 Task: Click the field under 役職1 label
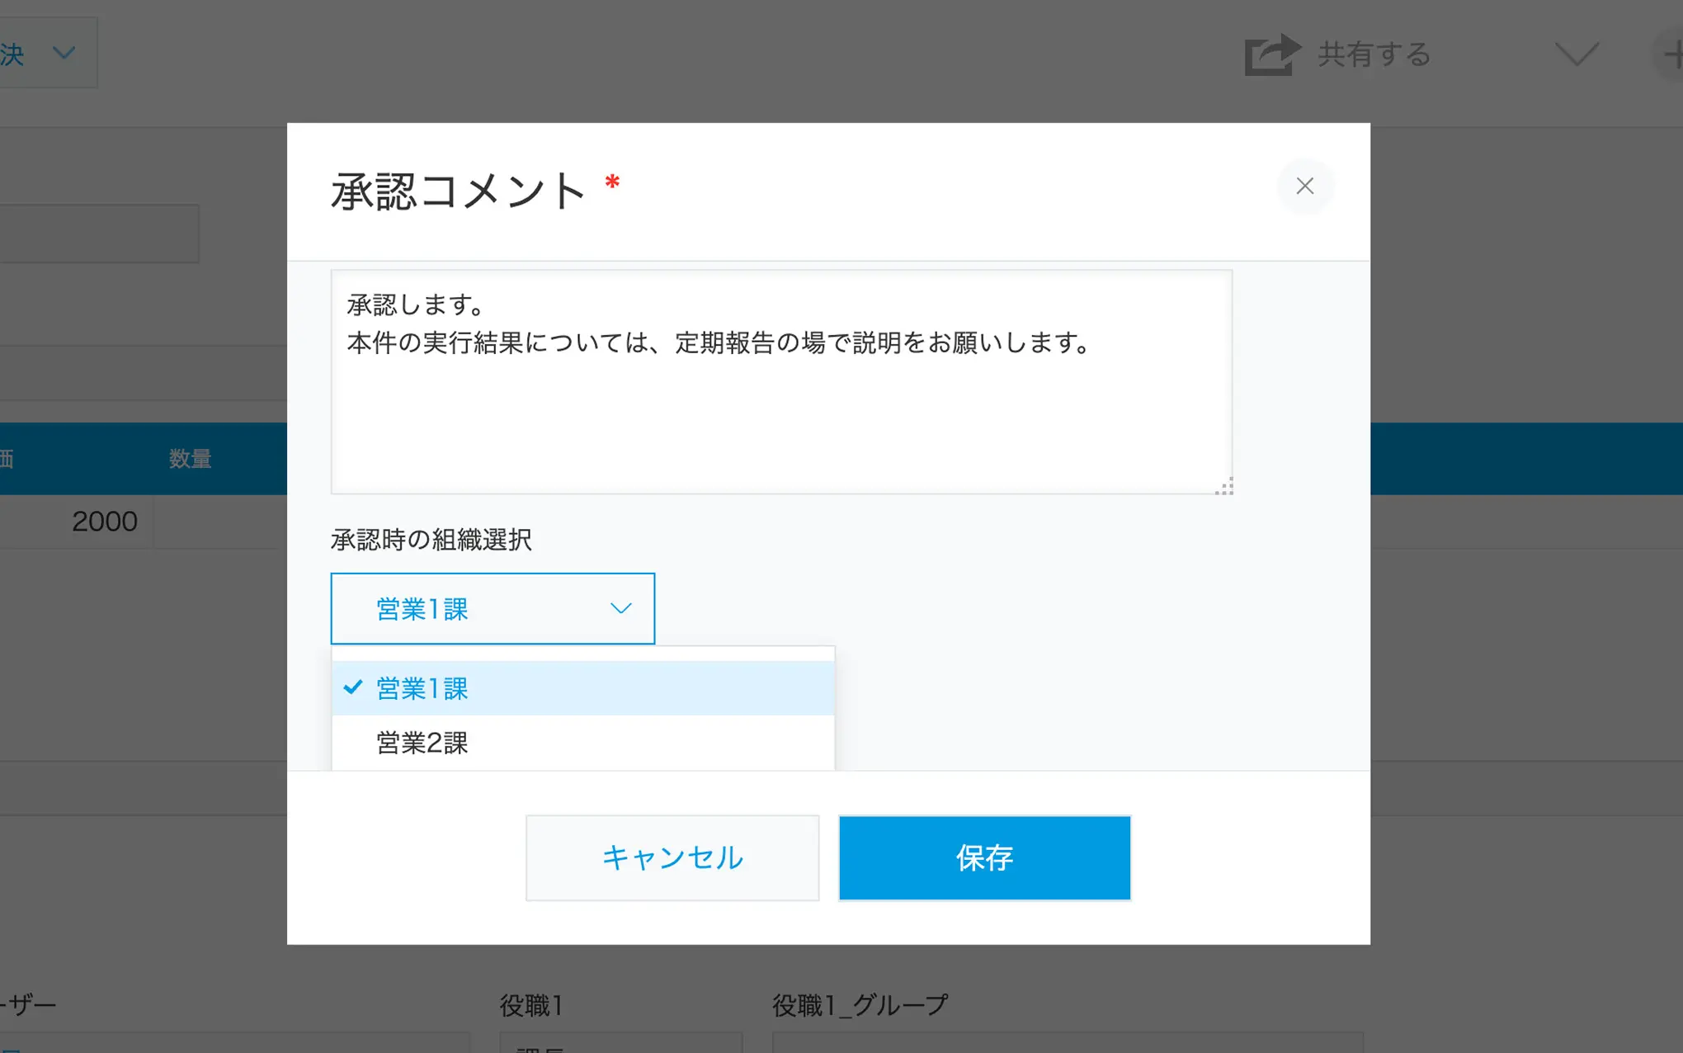[x=620, y=1043]
